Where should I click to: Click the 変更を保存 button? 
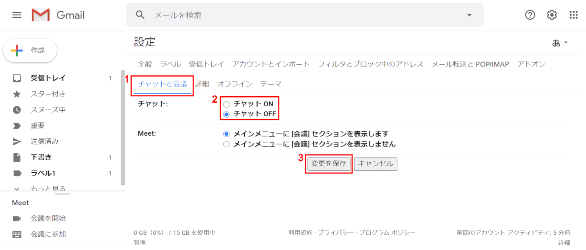pos(329,164)
